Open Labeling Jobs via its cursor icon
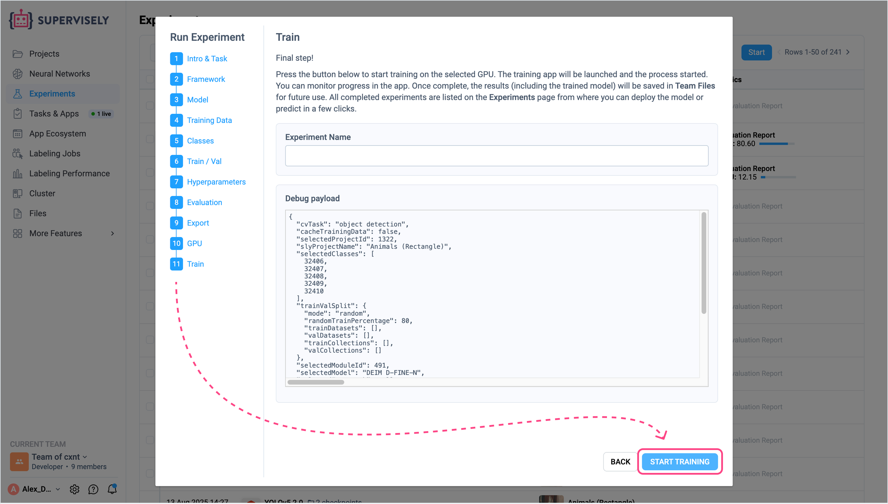Screen dimensions: 888x504 (x=18, y=153)
